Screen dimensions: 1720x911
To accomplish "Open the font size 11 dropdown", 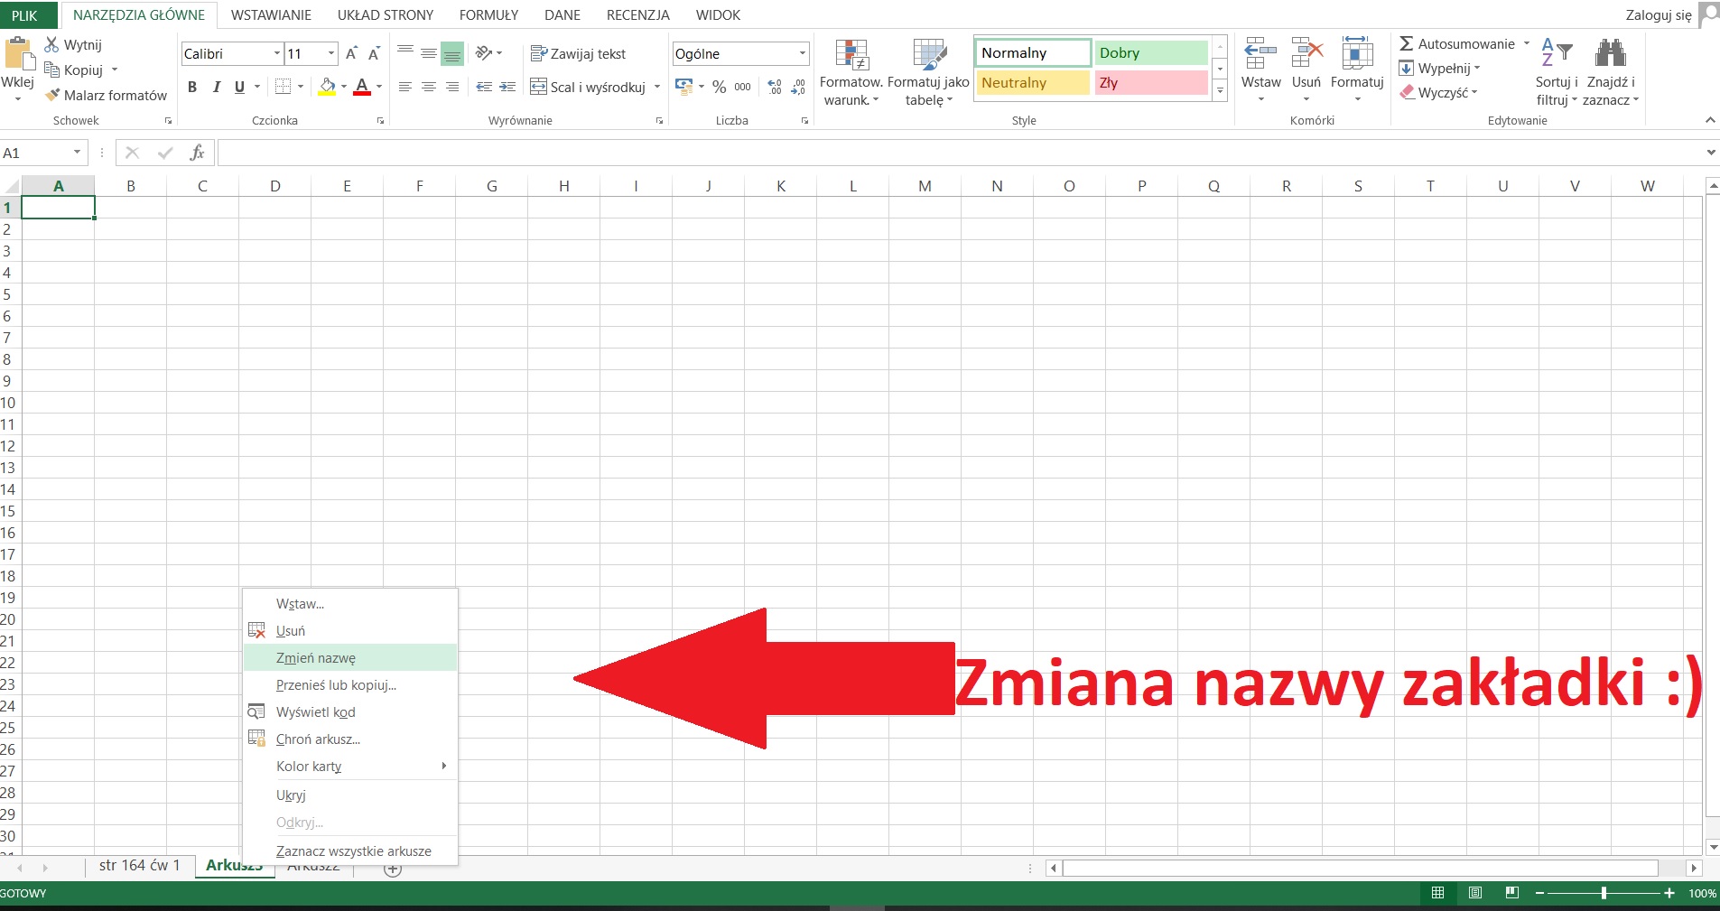I will pyautogui.click(x=331, y=53).
